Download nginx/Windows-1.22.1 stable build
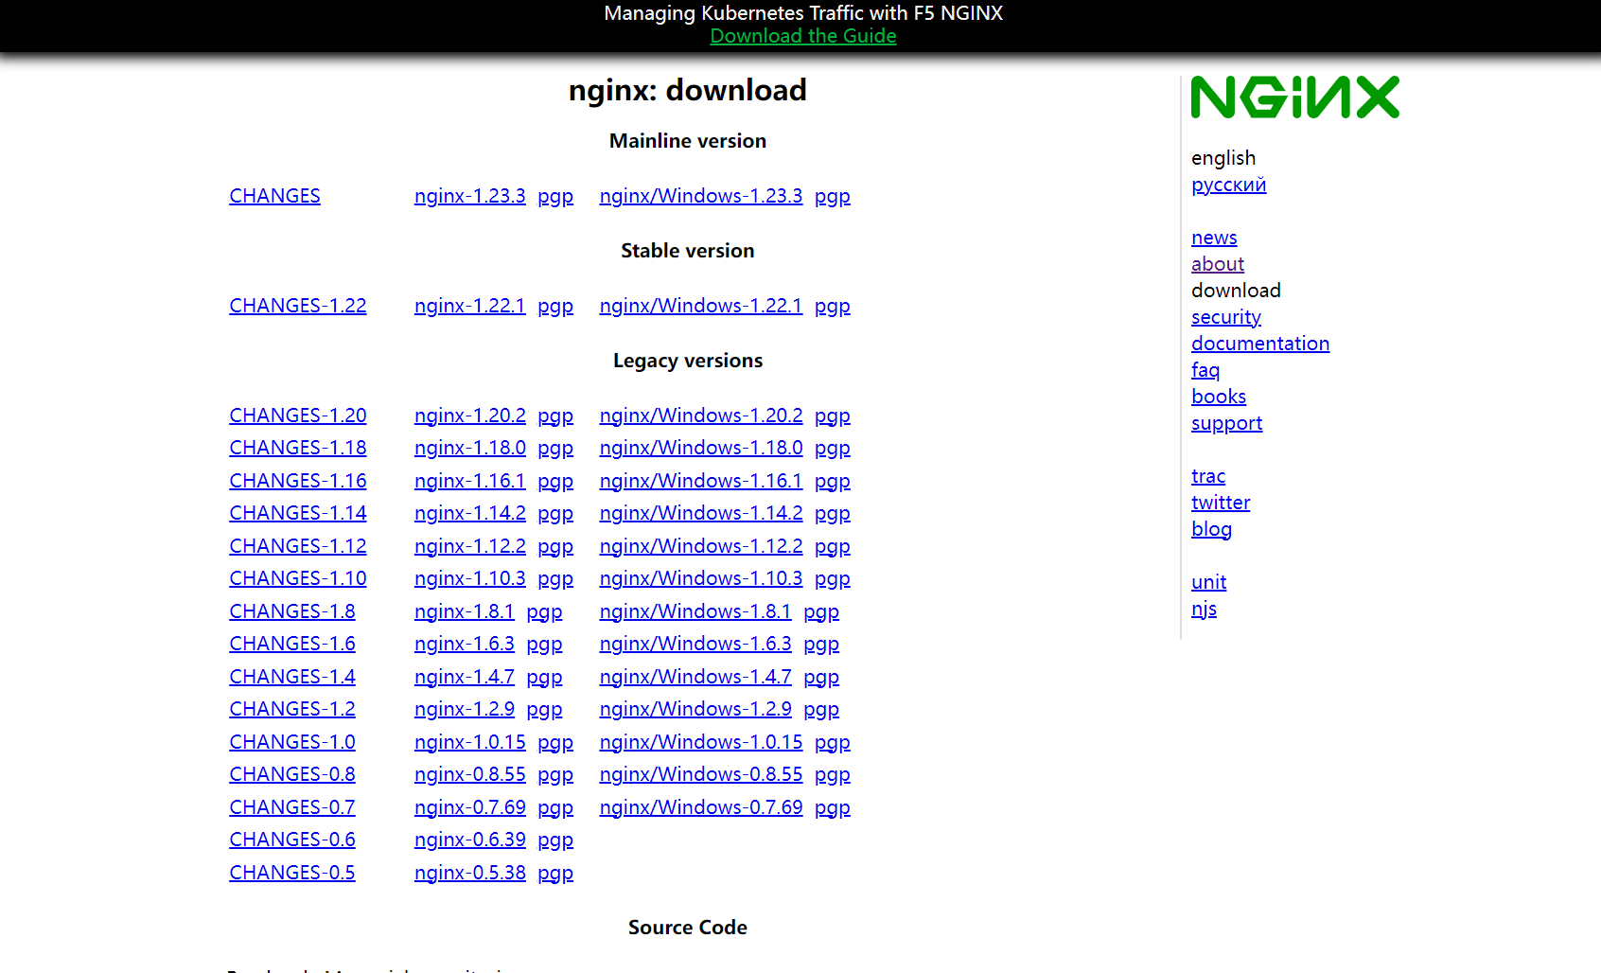 click(700, 306)
